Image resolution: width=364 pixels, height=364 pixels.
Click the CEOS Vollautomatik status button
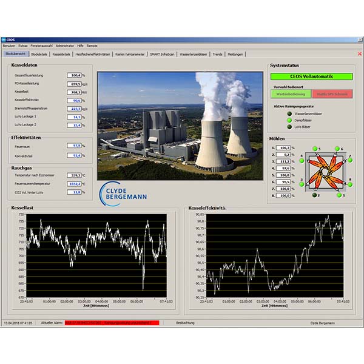tap(312, 76)
